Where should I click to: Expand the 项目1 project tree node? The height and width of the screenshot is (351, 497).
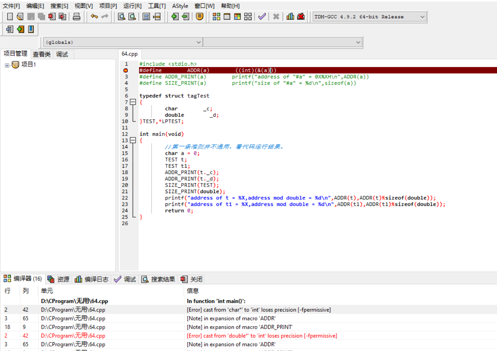7,65
